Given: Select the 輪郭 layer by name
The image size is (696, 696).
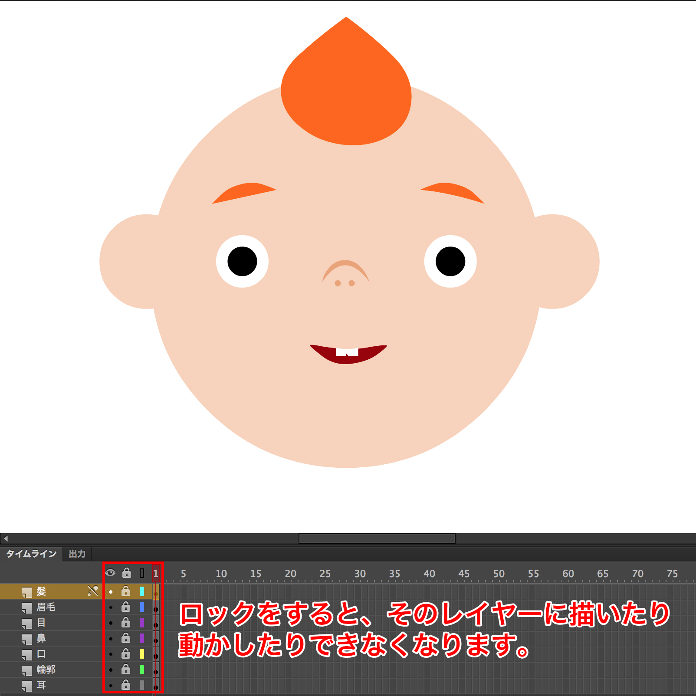Looking at the screenshot, I should tap(46, 670).
